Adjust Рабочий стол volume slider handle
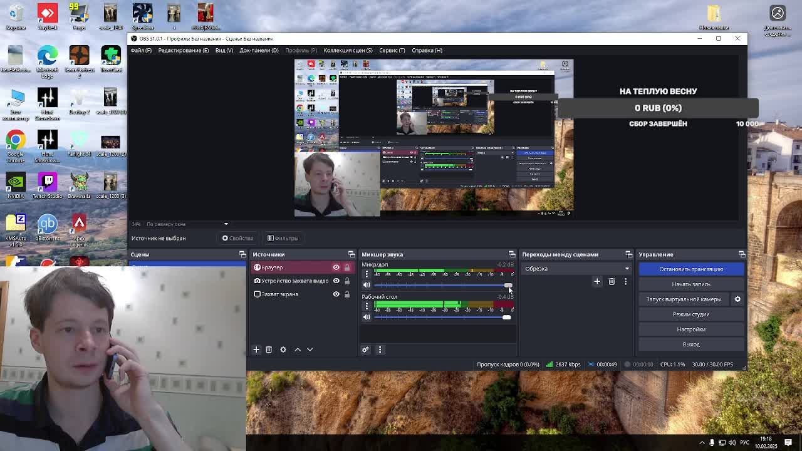The image size is (802, 451). (x=506, y=317)
